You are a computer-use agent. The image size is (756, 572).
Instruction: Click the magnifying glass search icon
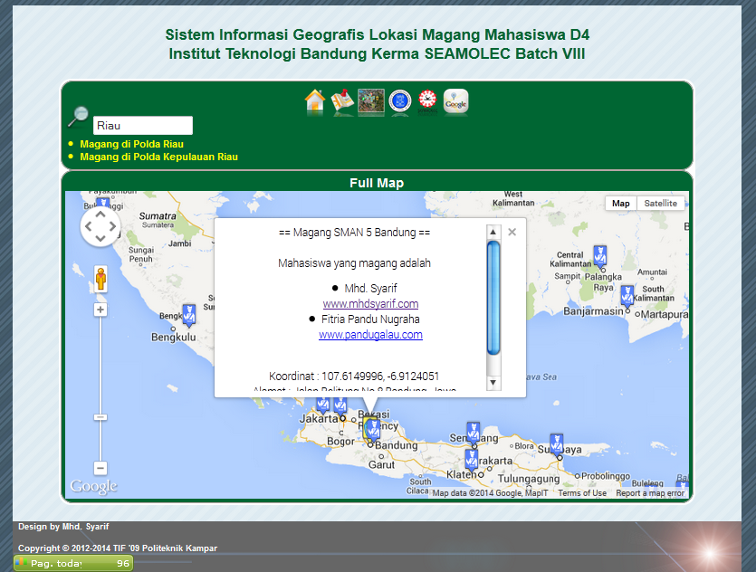pyautogui.click(x=78, y=117)
